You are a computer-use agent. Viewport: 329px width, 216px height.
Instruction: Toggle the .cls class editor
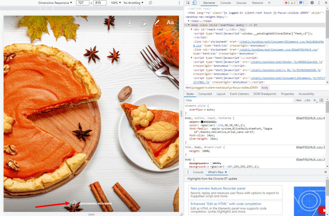(307, 100)
